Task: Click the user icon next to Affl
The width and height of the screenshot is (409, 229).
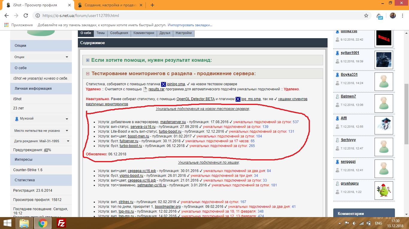Action: click(337, 118)
